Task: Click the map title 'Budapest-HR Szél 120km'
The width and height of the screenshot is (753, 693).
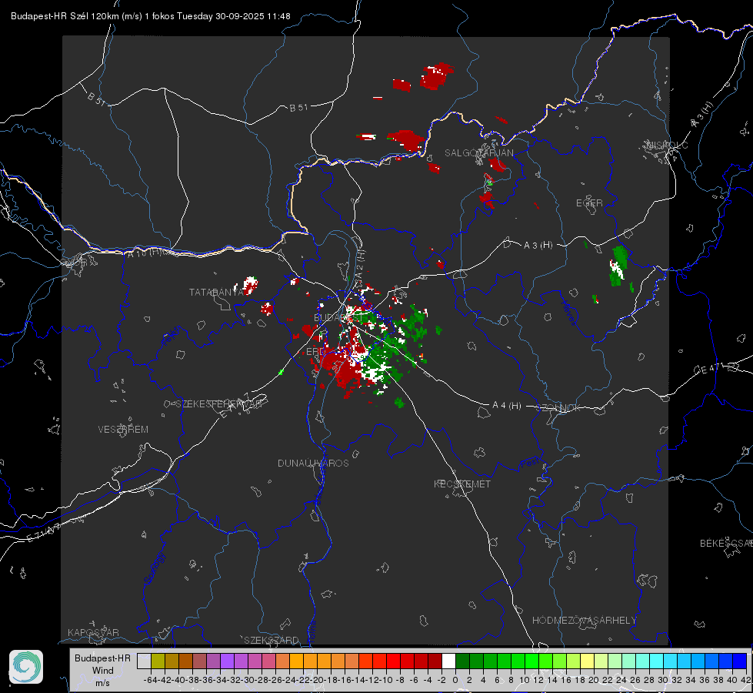Action: pyautogui.click(x=65, y=16)
